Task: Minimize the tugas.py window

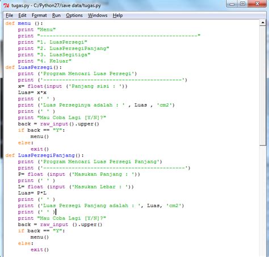Action: point(232,3)
